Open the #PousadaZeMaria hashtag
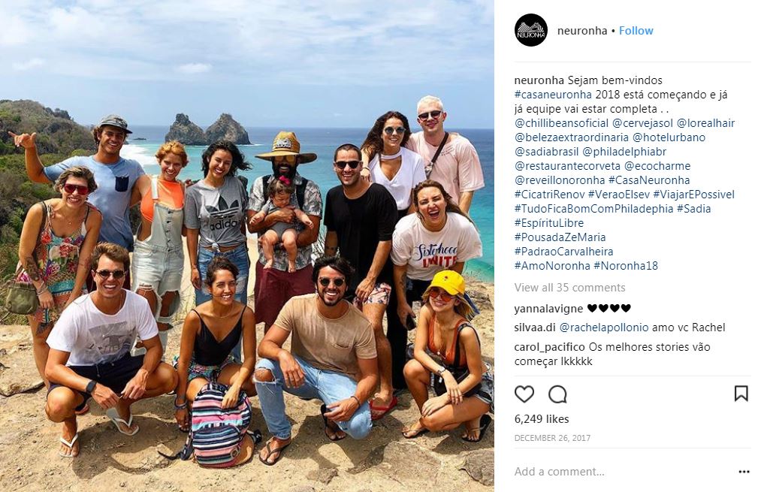The height and width of the screenshot is (492, 758). (560, 237)
